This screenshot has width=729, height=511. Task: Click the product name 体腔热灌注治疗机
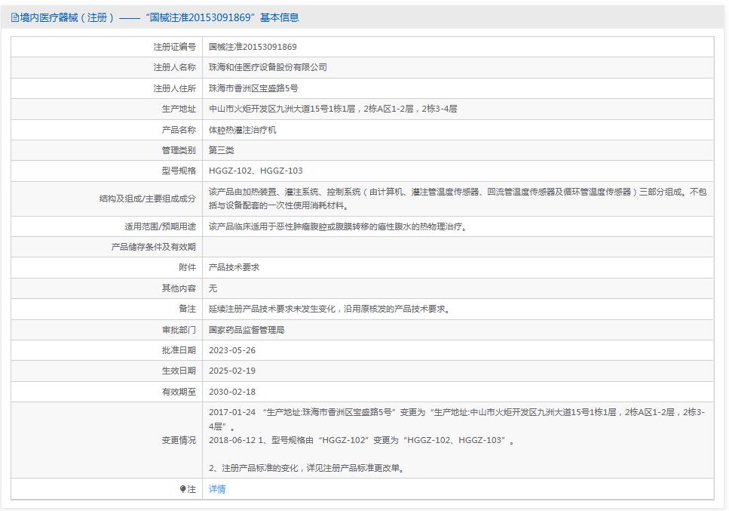(242, 131)
